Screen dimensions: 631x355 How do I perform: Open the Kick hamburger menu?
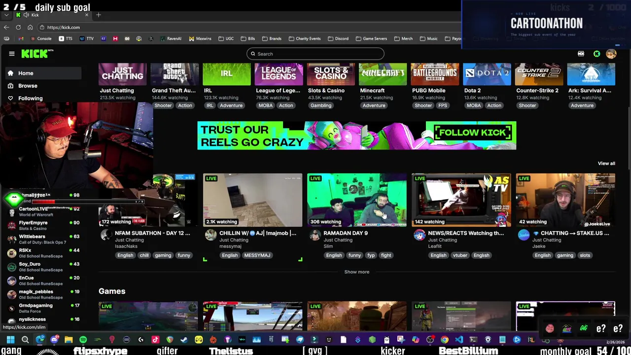[x=12, y=54]
